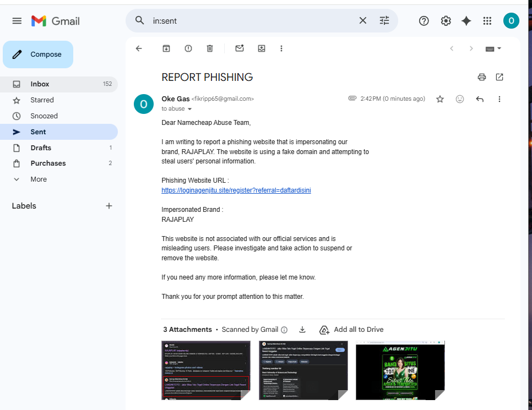Clear the search with the X icon
This screenshot has width=532, height=410.
[x=363, y=21]
